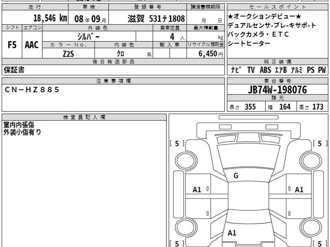The height and width of the screenshot is (247, 330).
Task: Select the 室内内張傷 inspector note
Action: [x=19, y=125]
